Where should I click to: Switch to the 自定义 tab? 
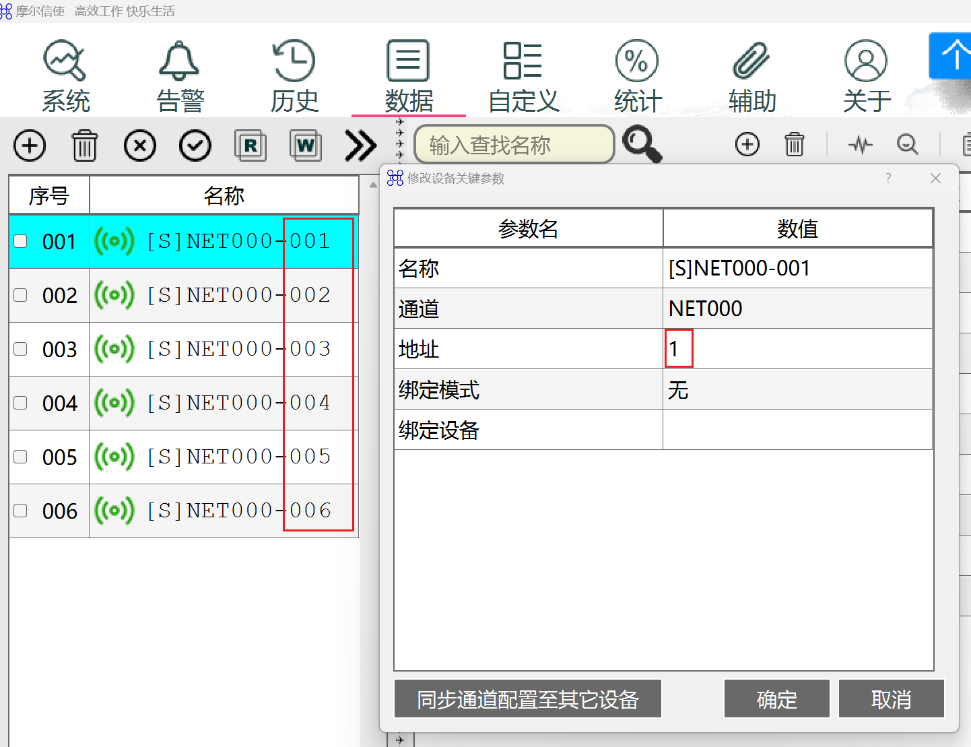pyautogui.click(x=523, y=77)
